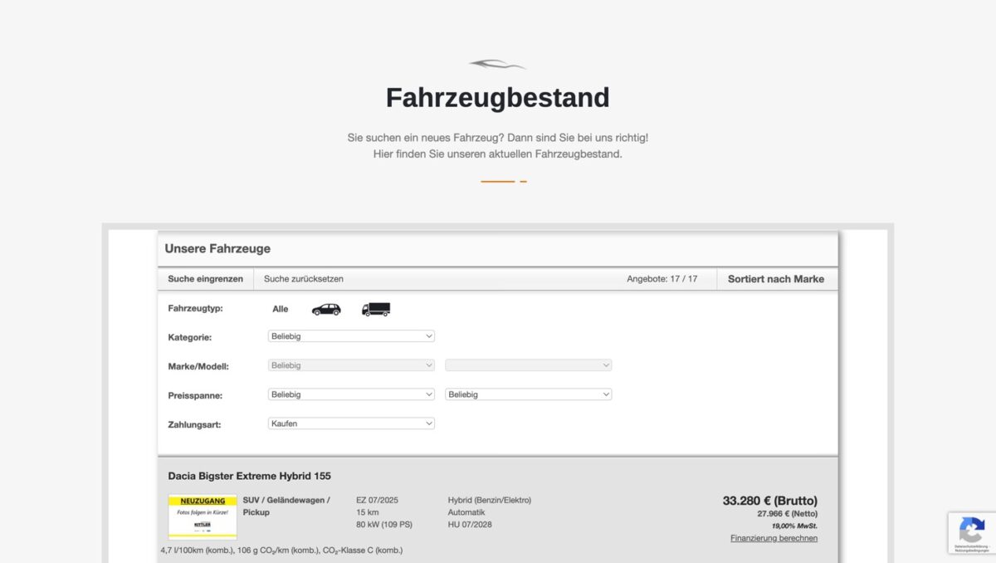
Task: Click the 'SUV / Geländewagen / Pickup' text
Action: [286, 506]
